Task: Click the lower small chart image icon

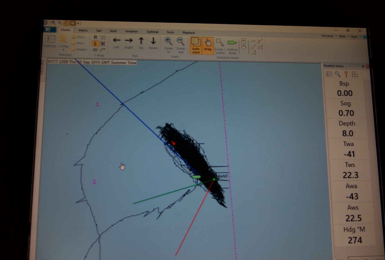Action: pyautogui.click(x=244, y=47)
